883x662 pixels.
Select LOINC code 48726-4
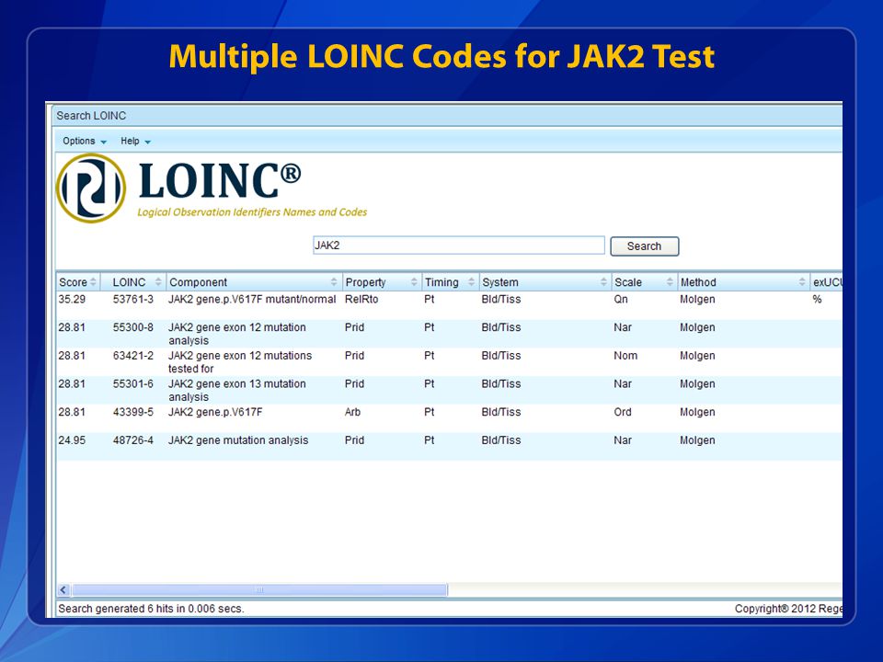click(132, 440)
